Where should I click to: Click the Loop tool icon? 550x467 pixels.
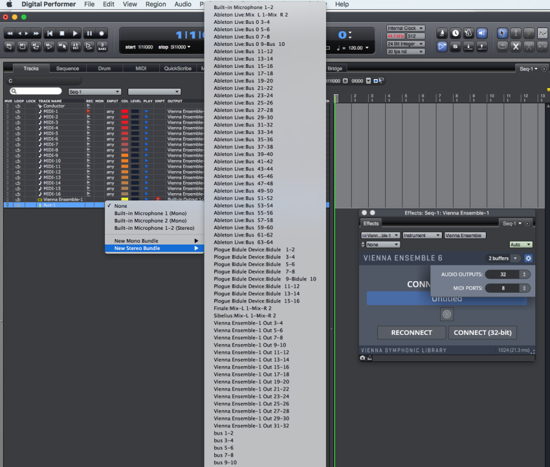pos(502,46)
